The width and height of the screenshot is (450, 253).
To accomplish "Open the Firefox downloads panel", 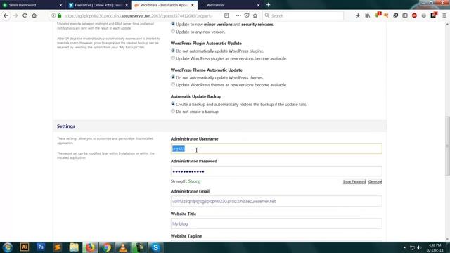I will pos(358,15).
